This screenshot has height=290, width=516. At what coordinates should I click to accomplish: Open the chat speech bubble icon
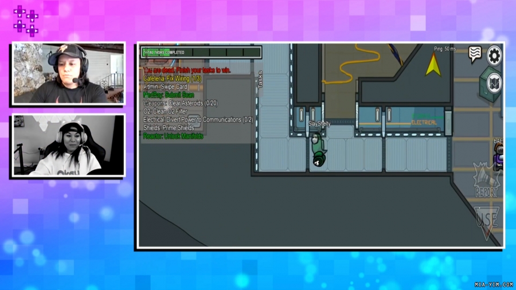click(x=475, y=54)
